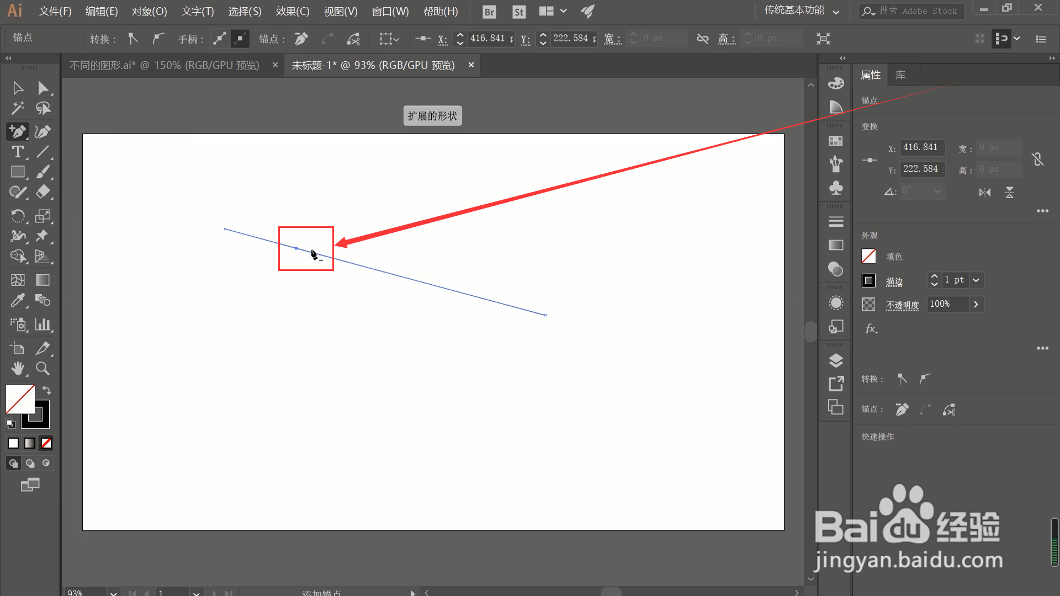Select the Eyedropper tool
Screen dimensions: 1060x596
pos(18,300)
